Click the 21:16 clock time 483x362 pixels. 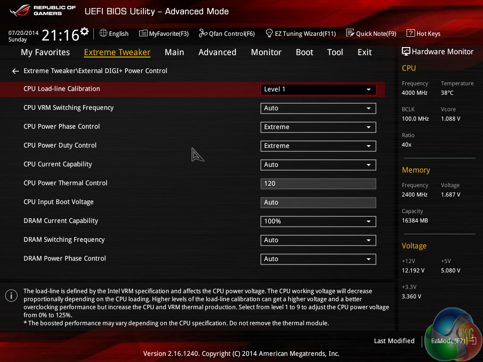point(60,35)
